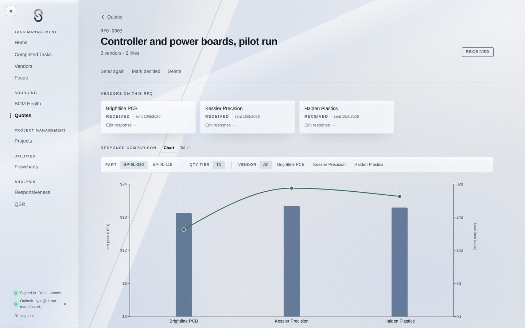
Task: Click the Brightline PCB vendor card title
Action: [x=122, y=109]
